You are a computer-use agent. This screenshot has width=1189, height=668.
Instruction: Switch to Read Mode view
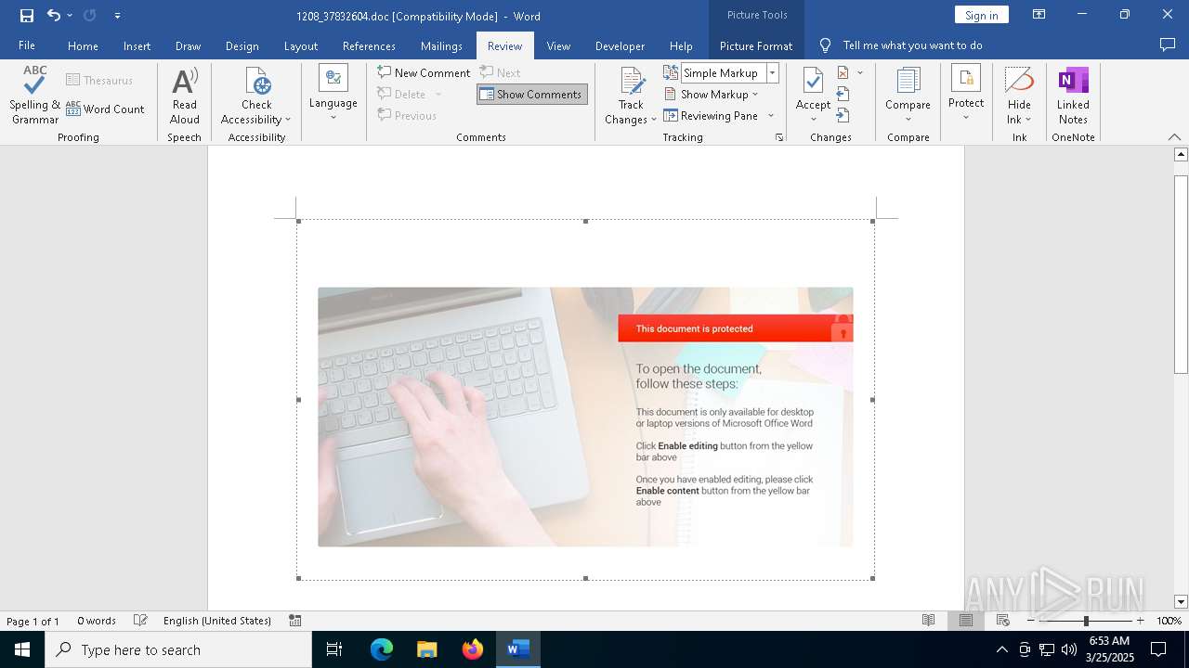[928, 621]
